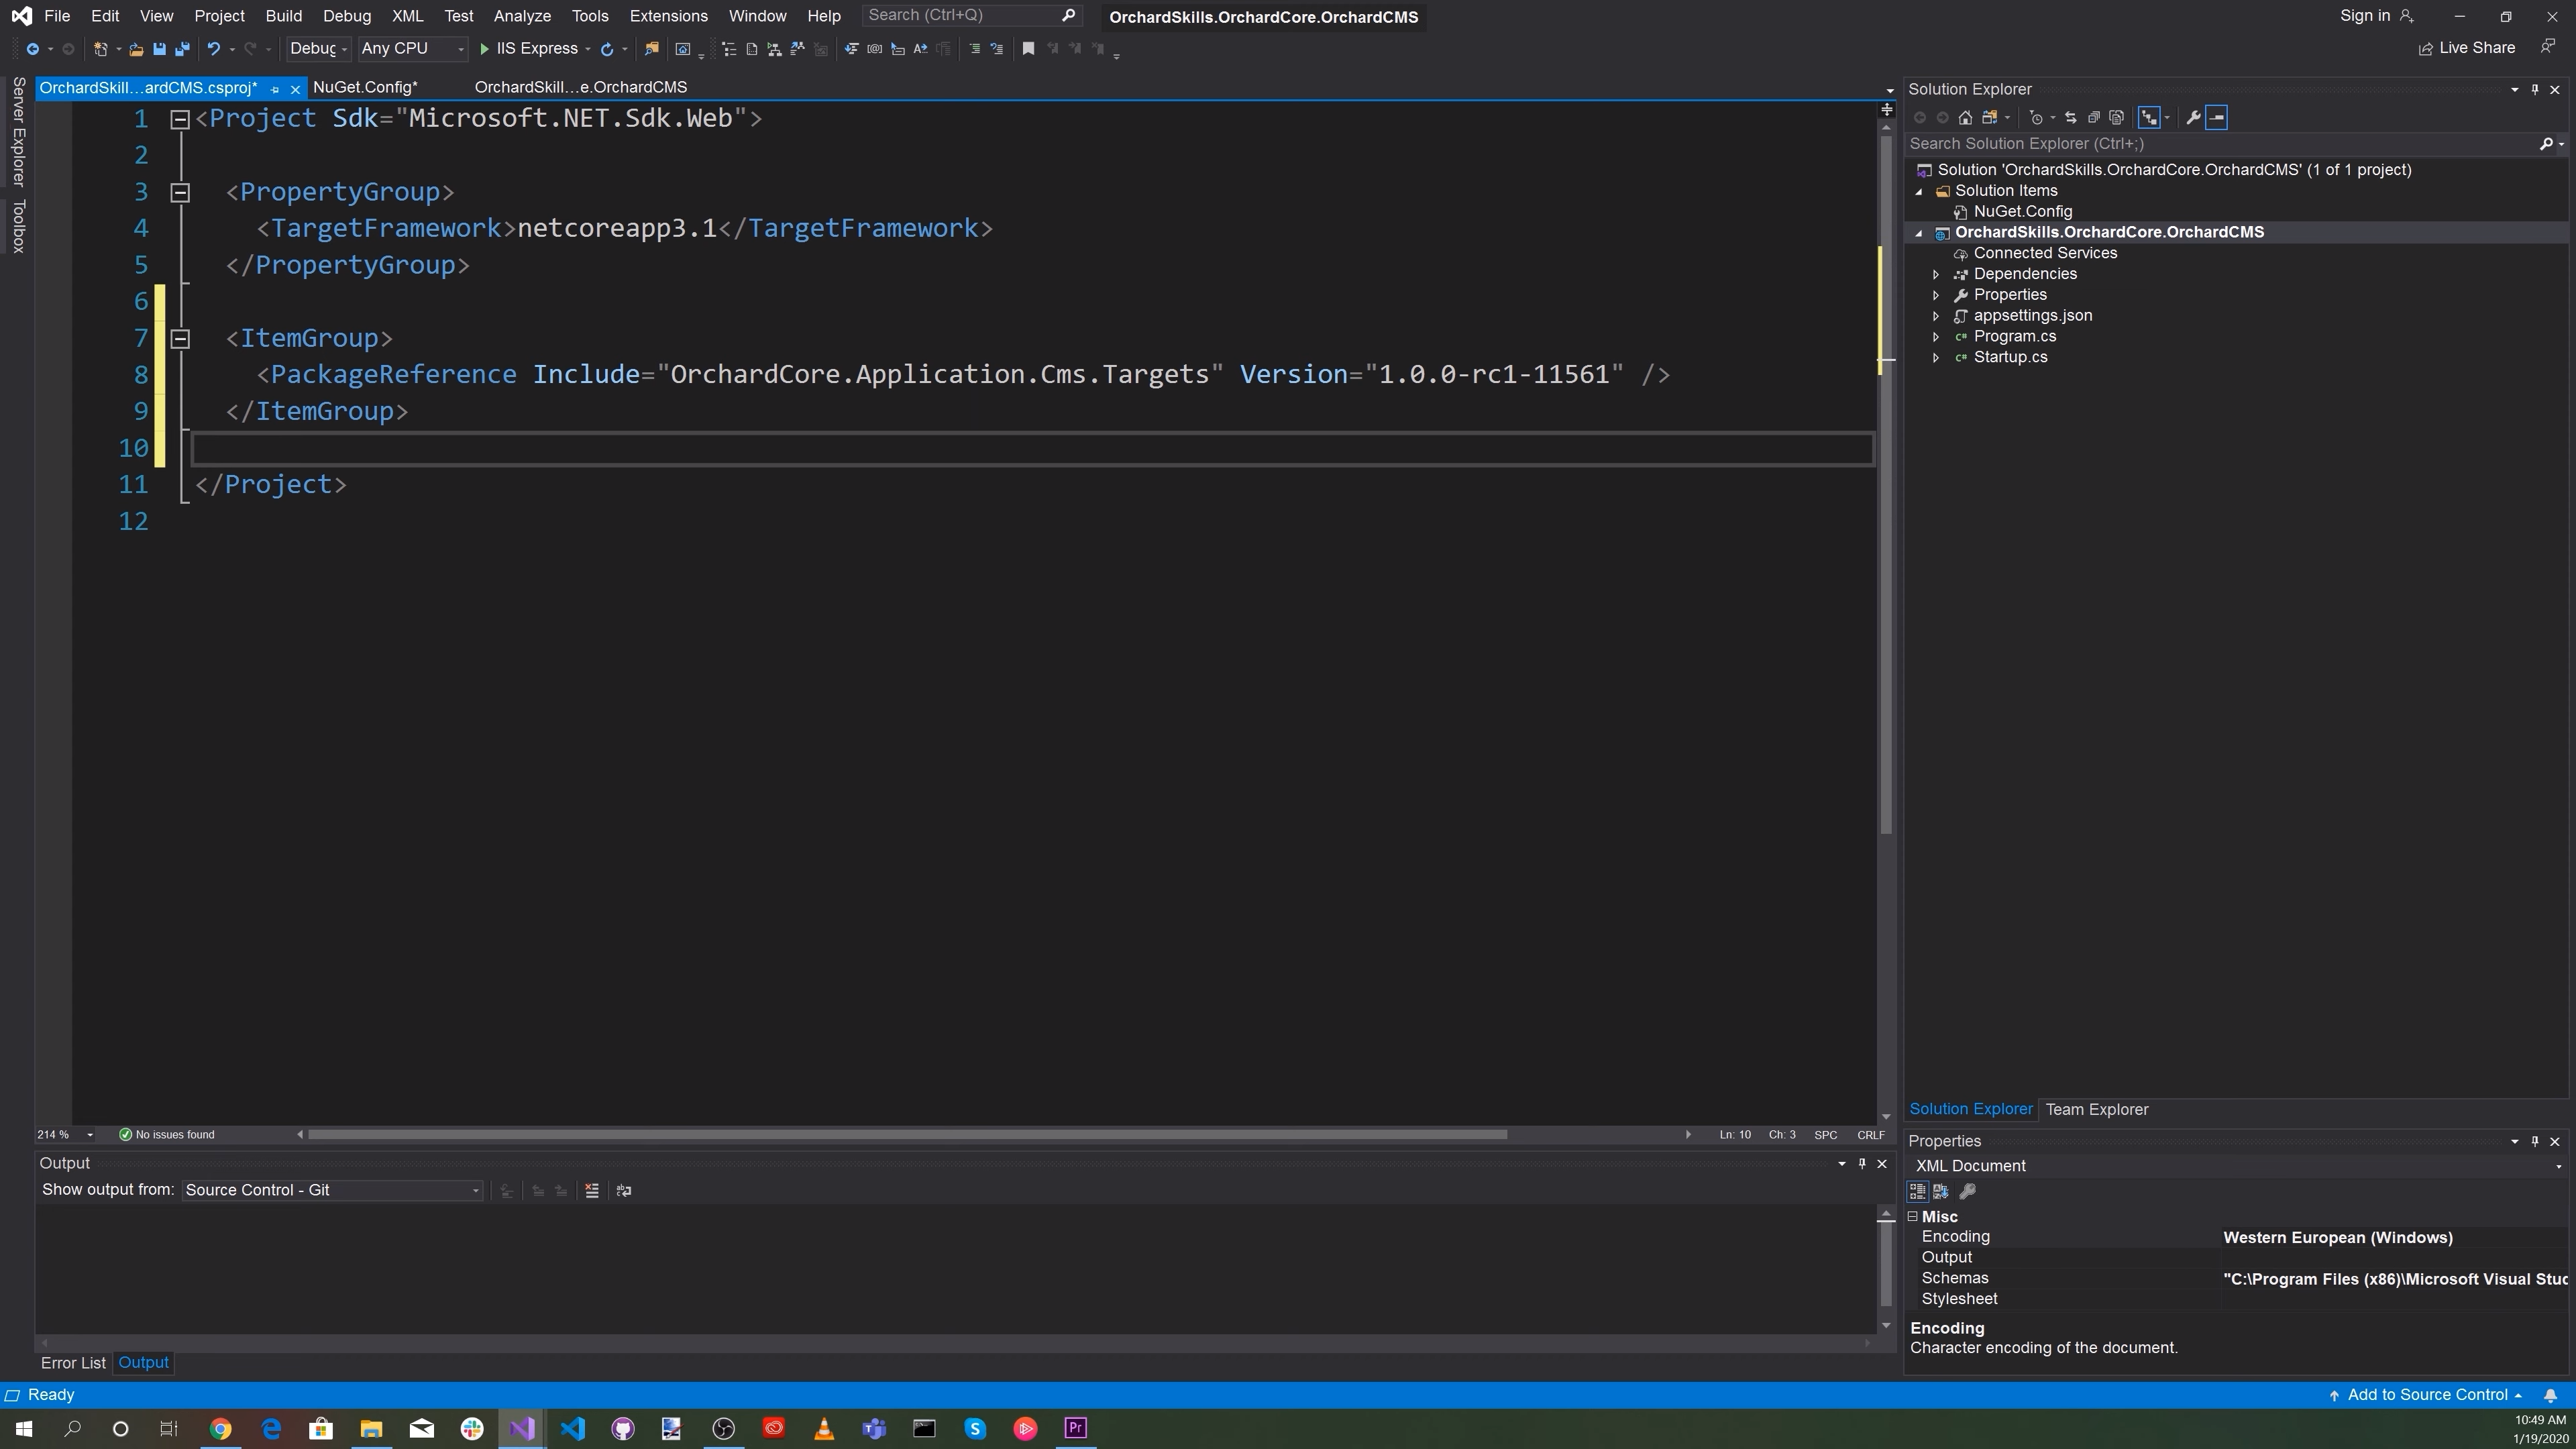Click the Property Pages wrench in the Properties panel
This screenshot has height=1449, width=2576.
click(x=1968, y=1192)
